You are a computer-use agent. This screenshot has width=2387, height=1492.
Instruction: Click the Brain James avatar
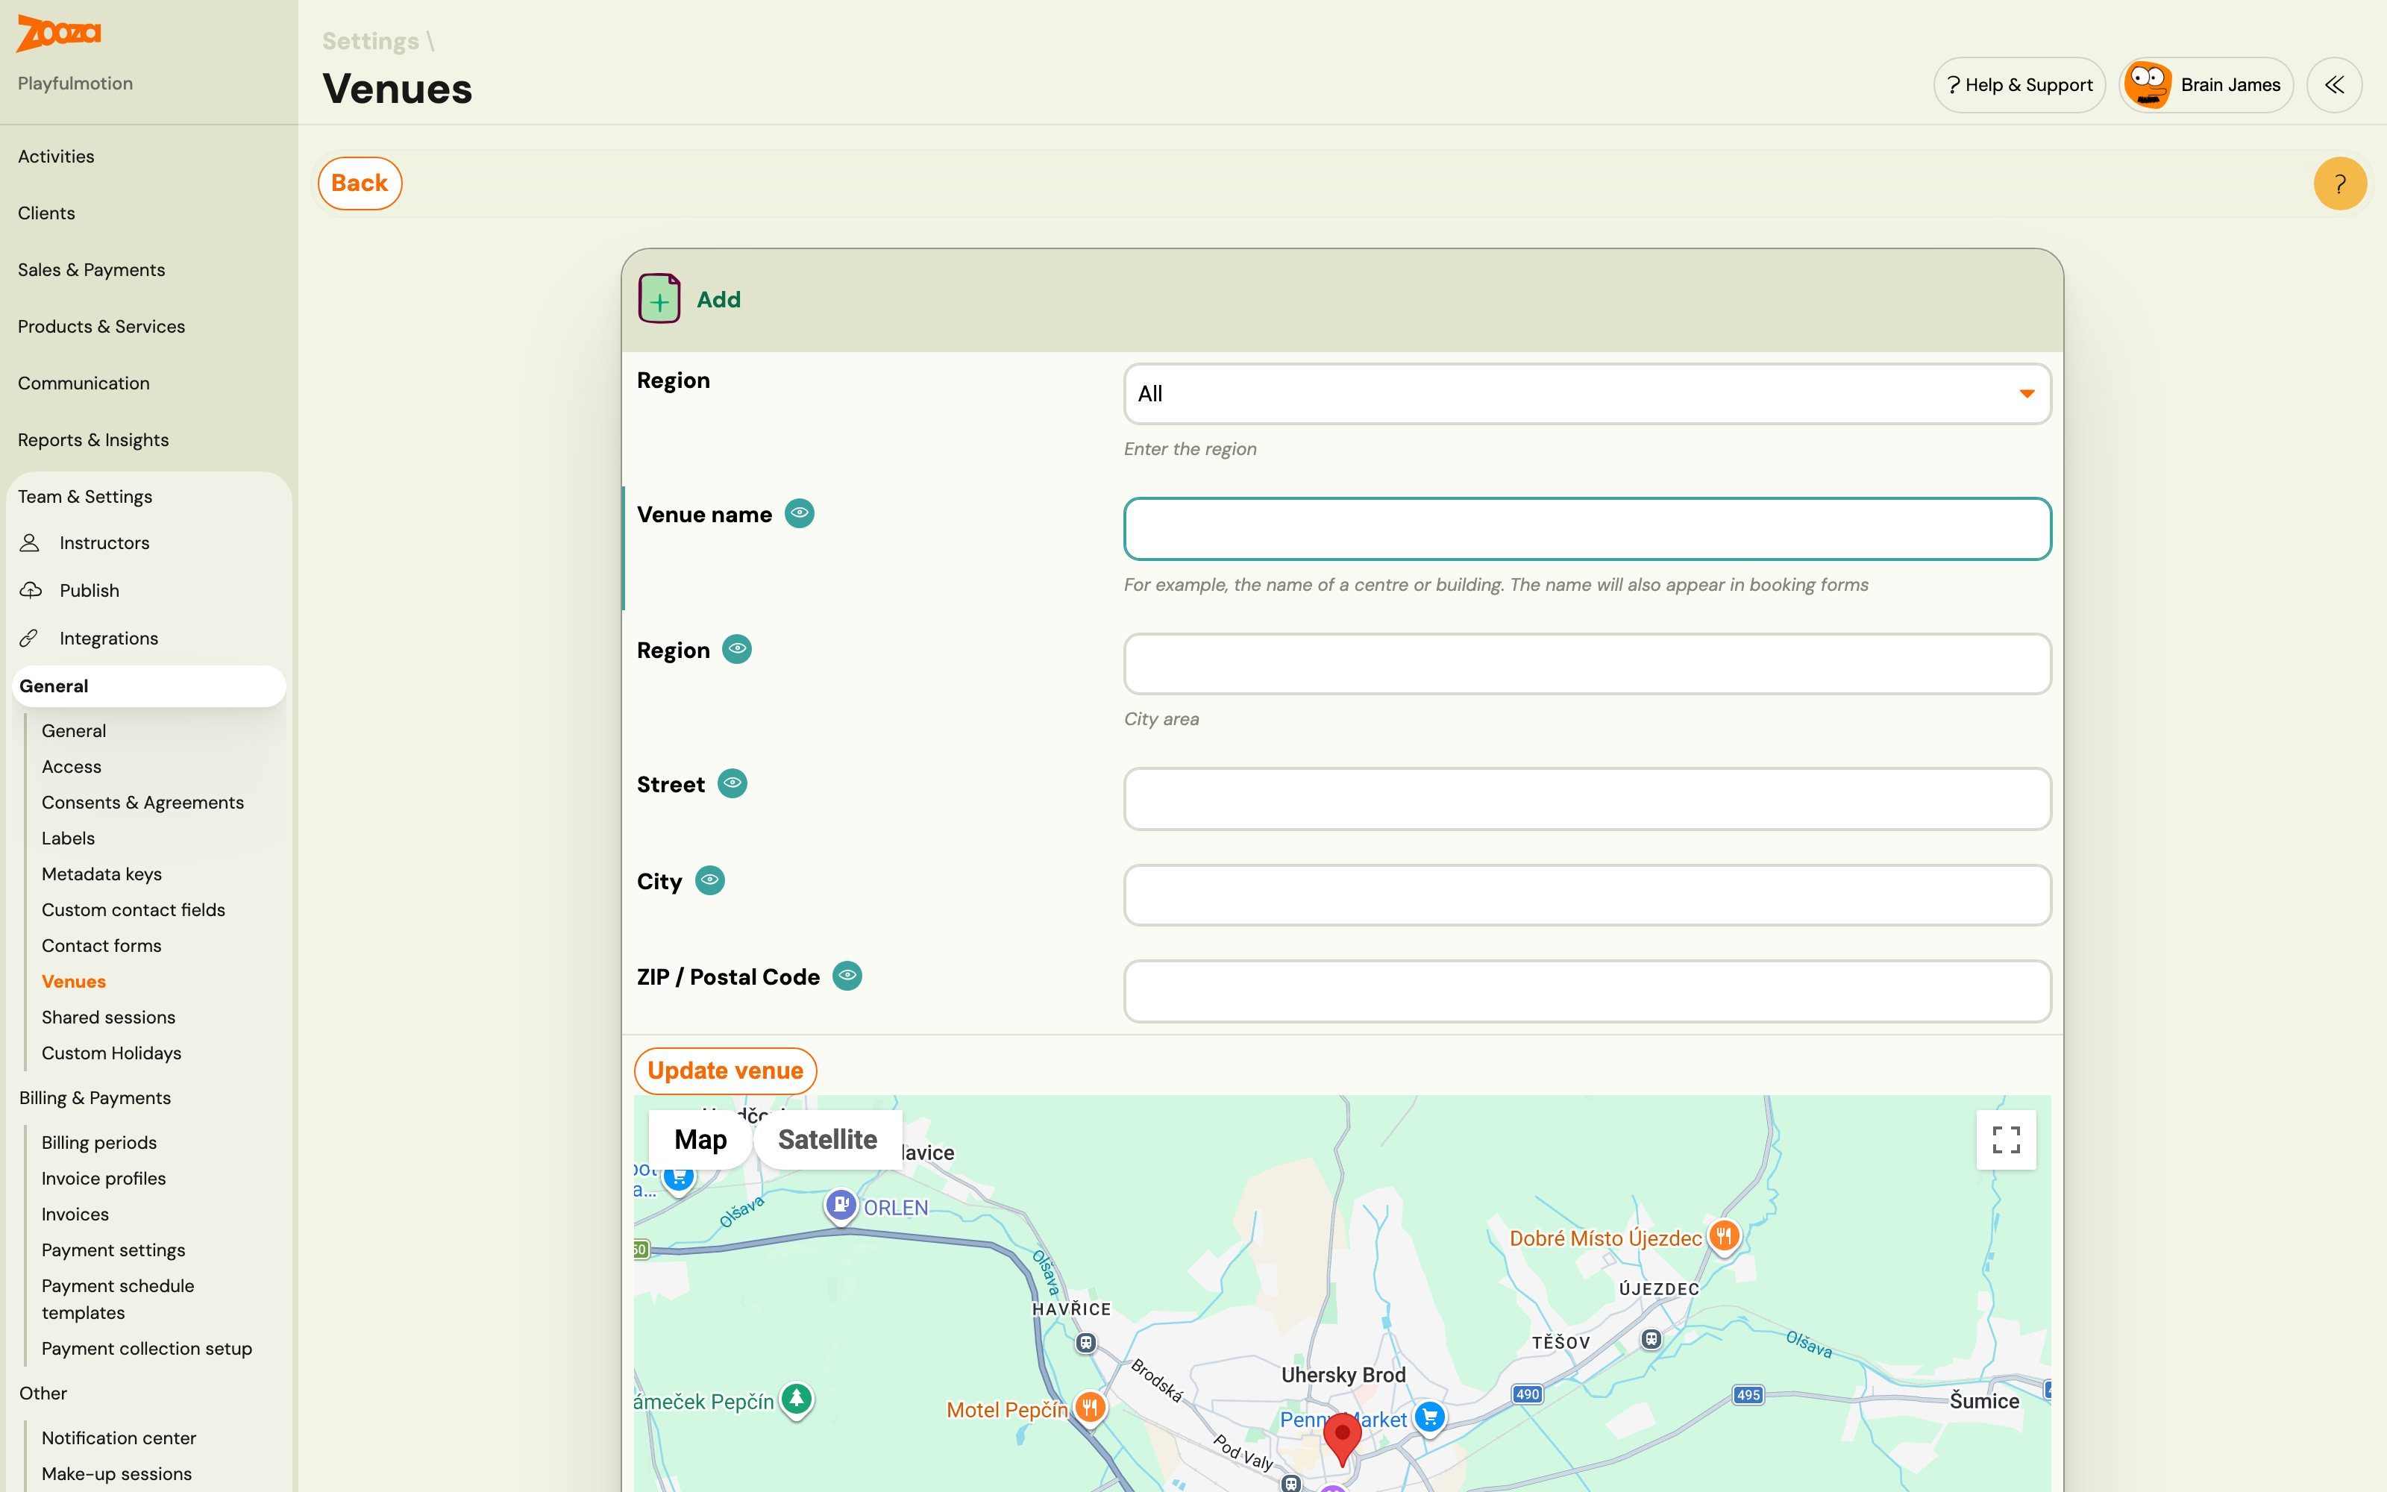tap(2148, 85)
